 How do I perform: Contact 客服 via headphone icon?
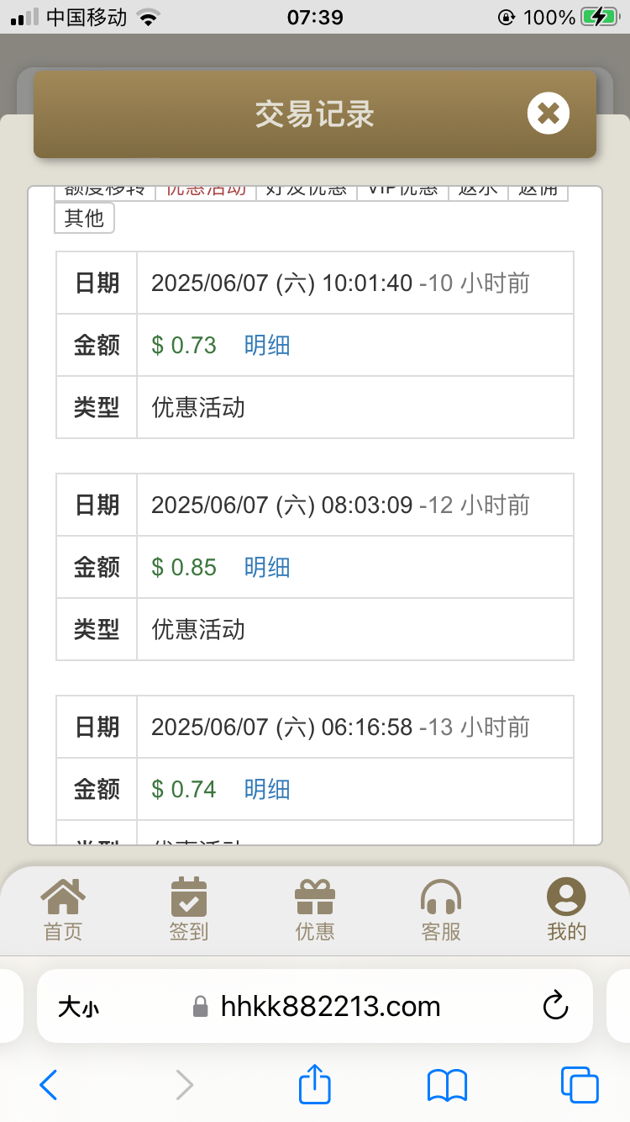pos(441,908)
